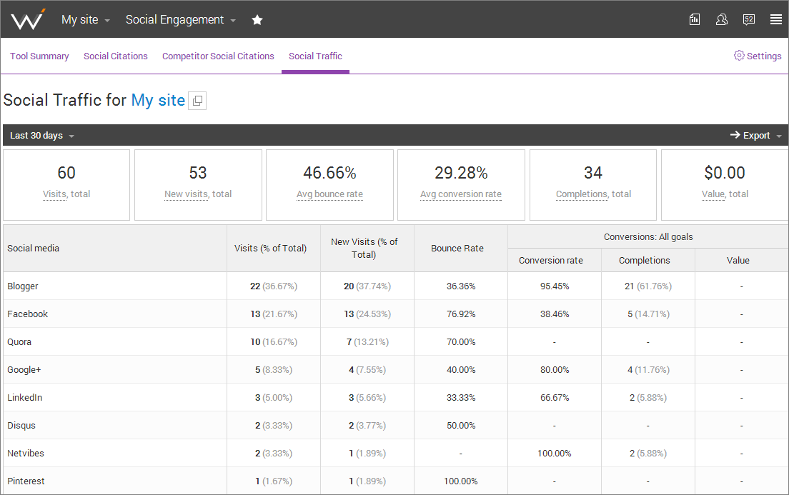
Task: Select the Pinterest row name
Action: [x=26, y=481]
